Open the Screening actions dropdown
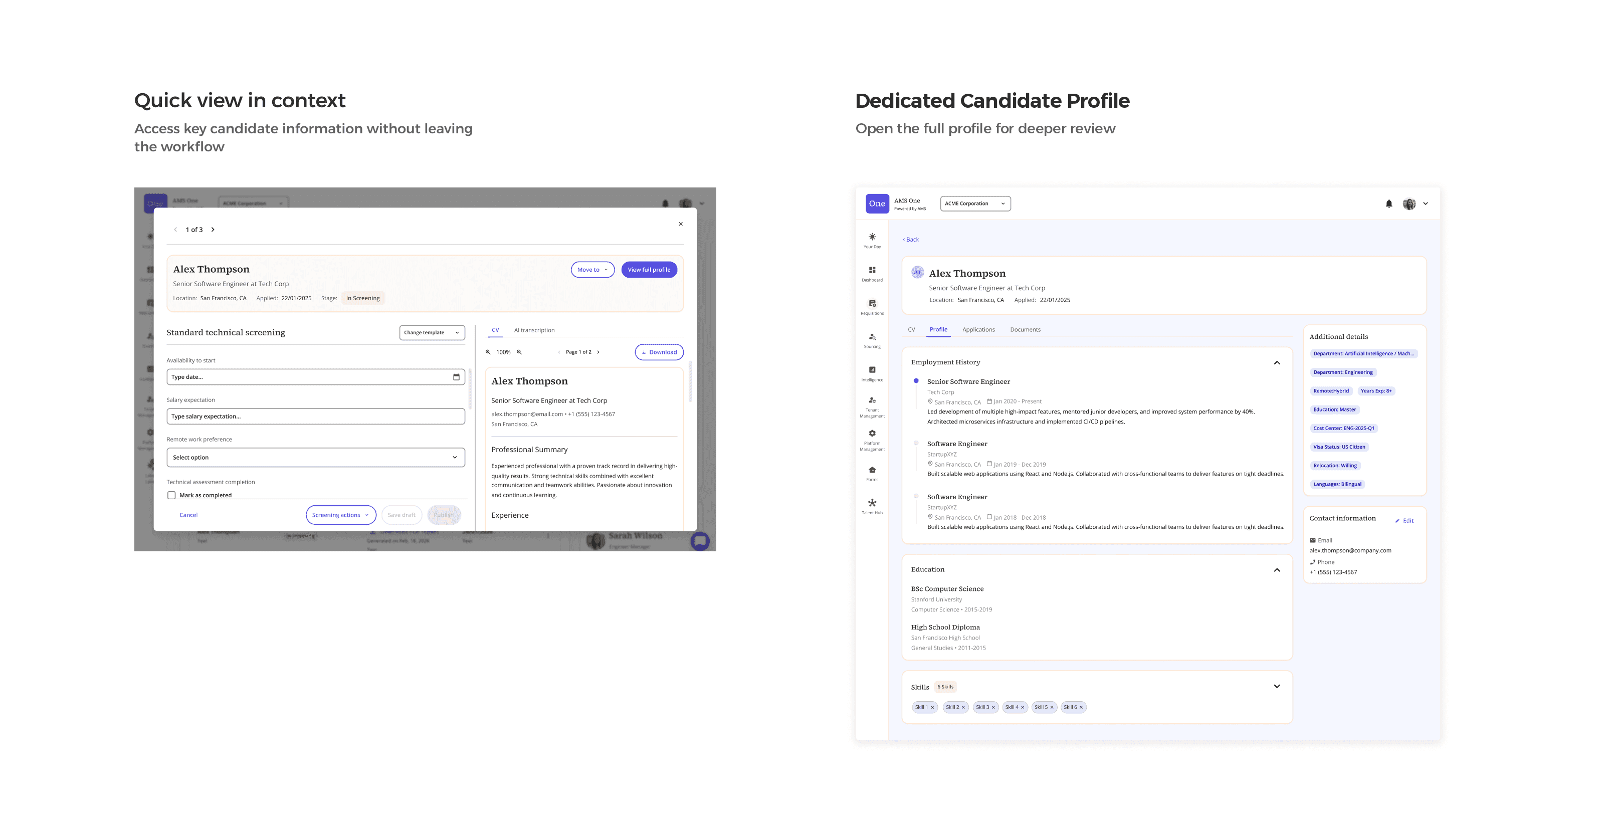 pos(341,515)
